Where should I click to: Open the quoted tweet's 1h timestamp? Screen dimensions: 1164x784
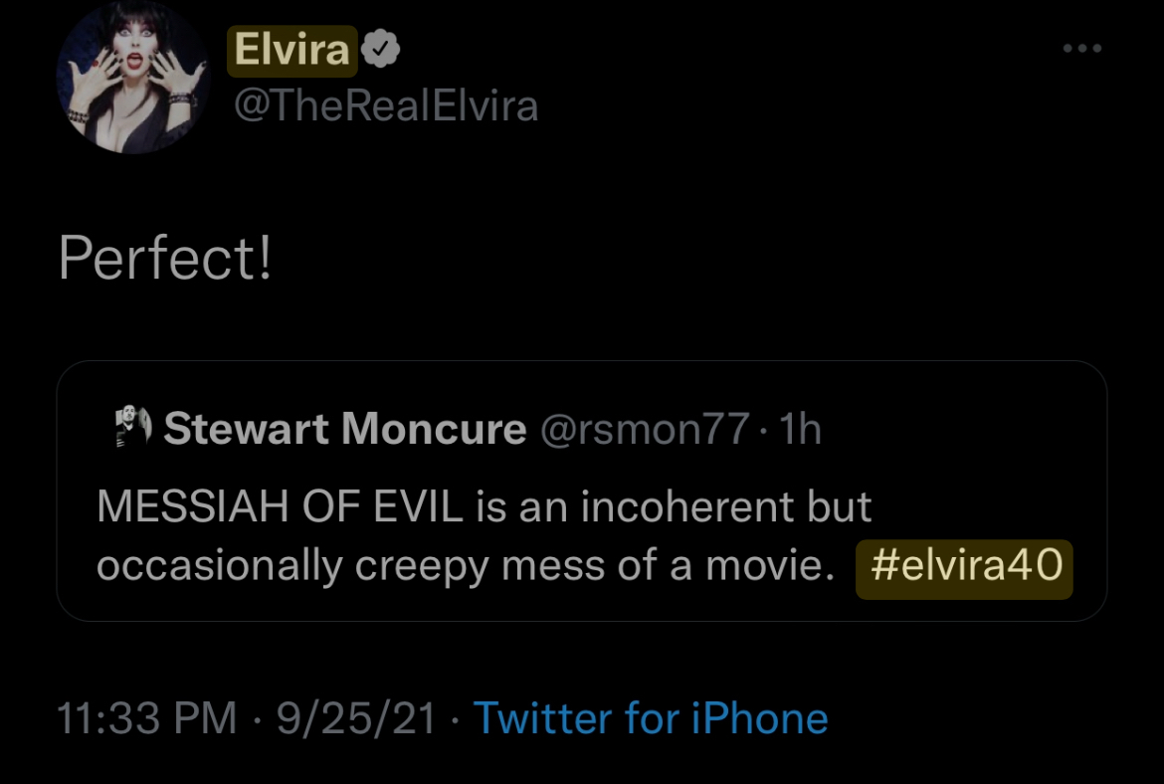tap(801, 429)
